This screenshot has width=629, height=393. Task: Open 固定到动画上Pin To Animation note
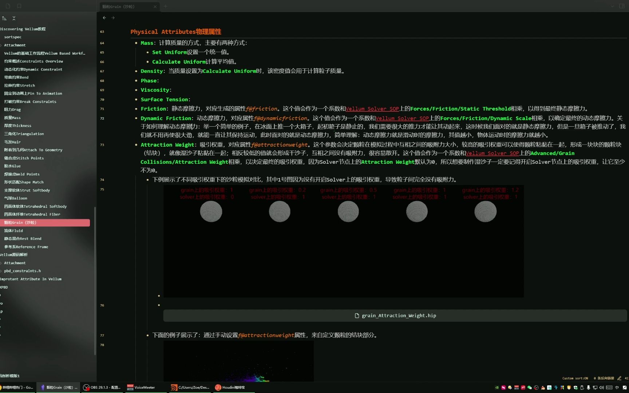(33, 94)
